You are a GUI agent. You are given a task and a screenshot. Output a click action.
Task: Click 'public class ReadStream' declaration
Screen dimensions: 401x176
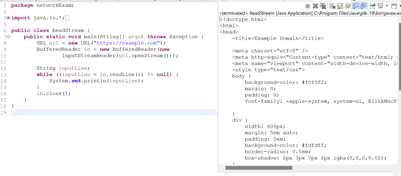49,31
